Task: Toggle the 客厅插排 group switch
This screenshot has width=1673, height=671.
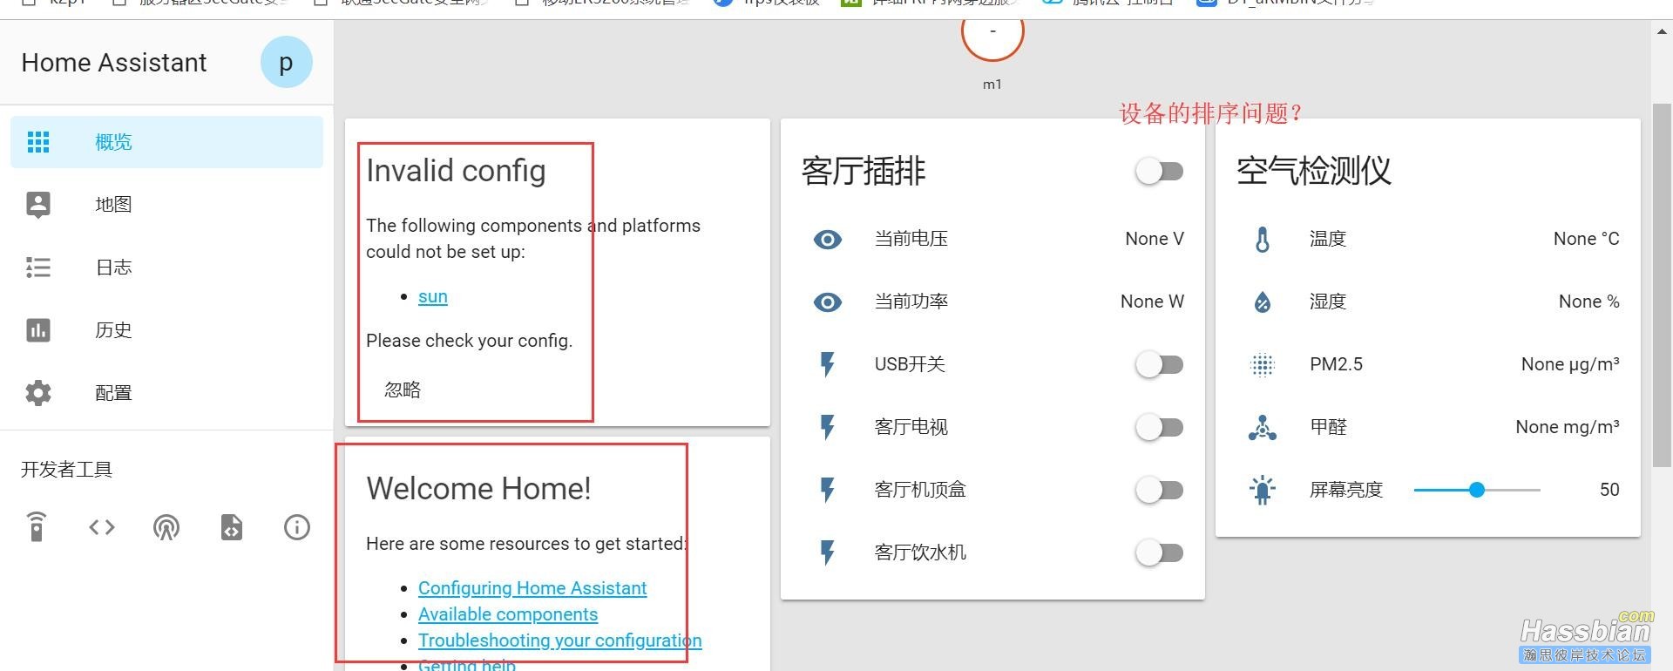Action: (x=1160, y=172)
